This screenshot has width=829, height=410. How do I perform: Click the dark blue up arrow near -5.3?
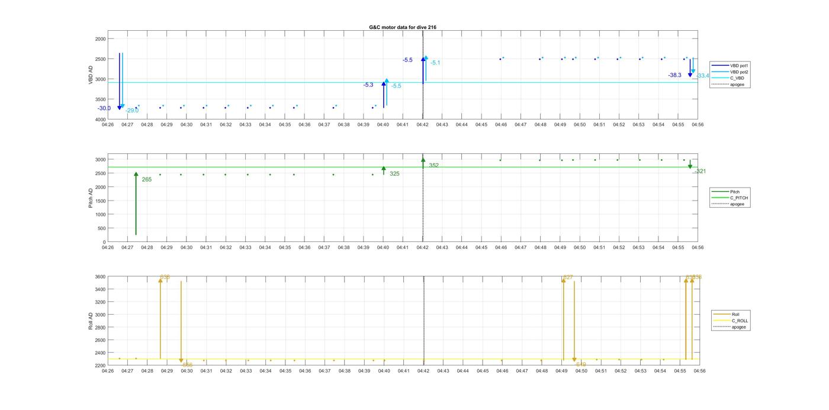pyautogui.click(x=384, y=94)
